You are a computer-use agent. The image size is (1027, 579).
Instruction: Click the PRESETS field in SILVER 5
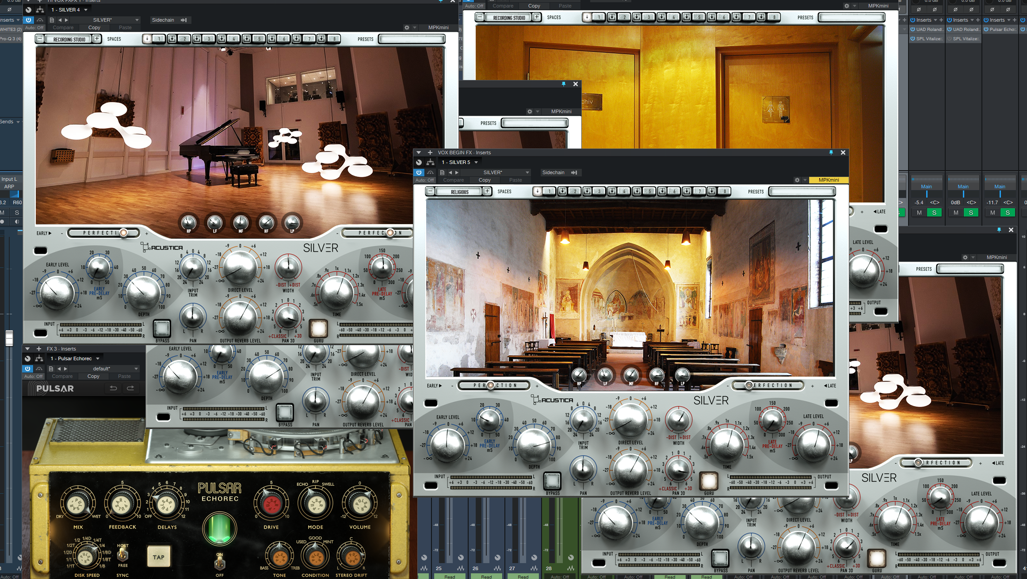pyautogui.click(x=802, y=191)
